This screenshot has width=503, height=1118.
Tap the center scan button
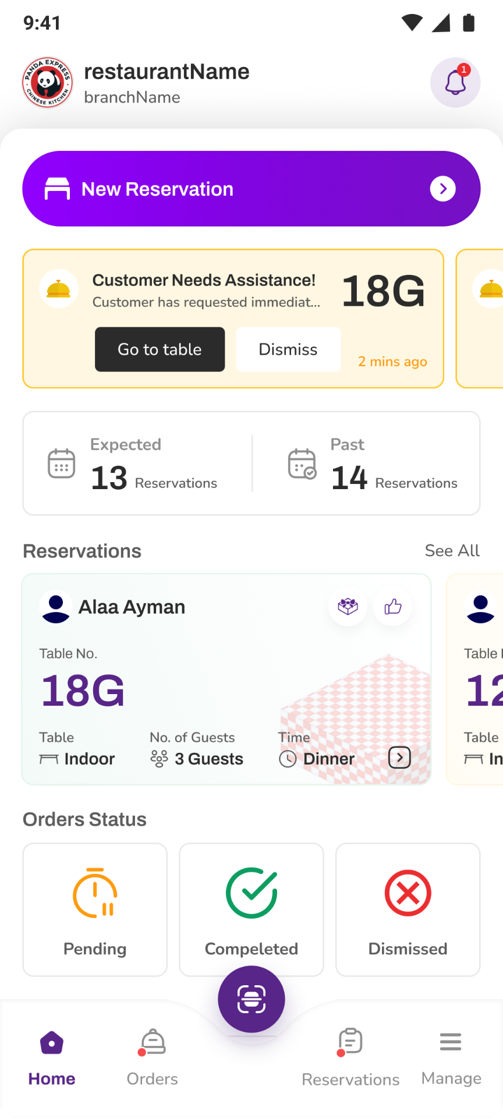251,999
